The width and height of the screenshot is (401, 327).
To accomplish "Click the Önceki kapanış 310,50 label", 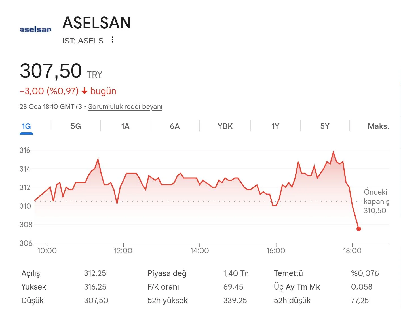I will [x=376, y=201].
